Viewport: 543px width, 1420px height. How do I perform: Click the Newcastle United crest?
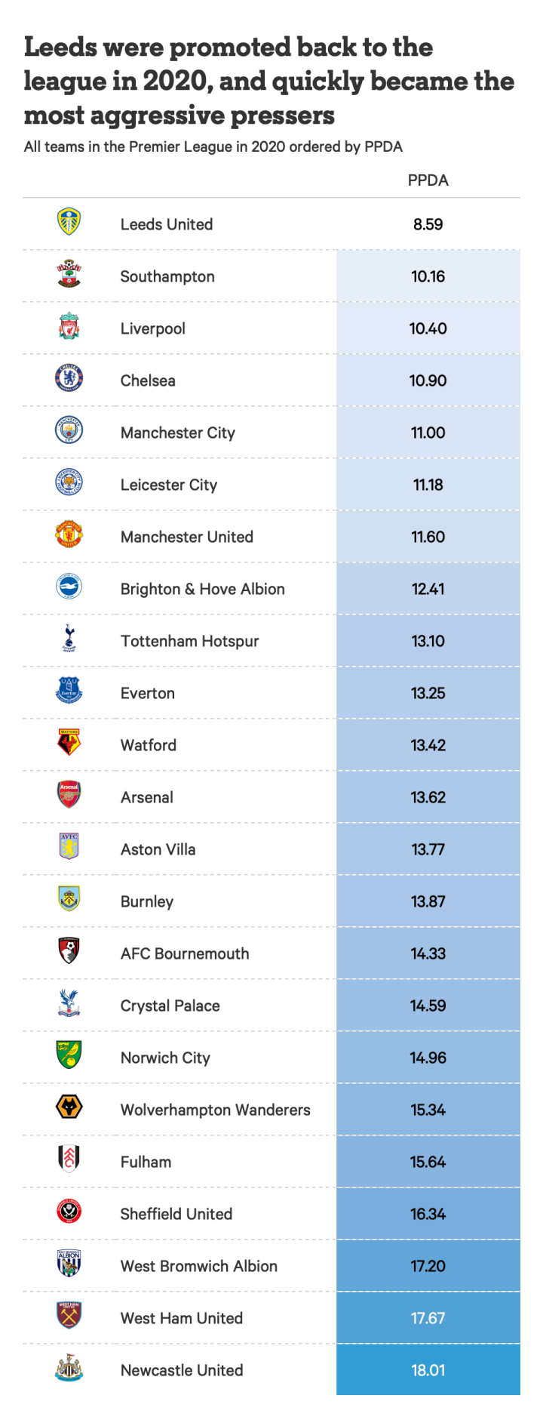tap(69, 1369)
